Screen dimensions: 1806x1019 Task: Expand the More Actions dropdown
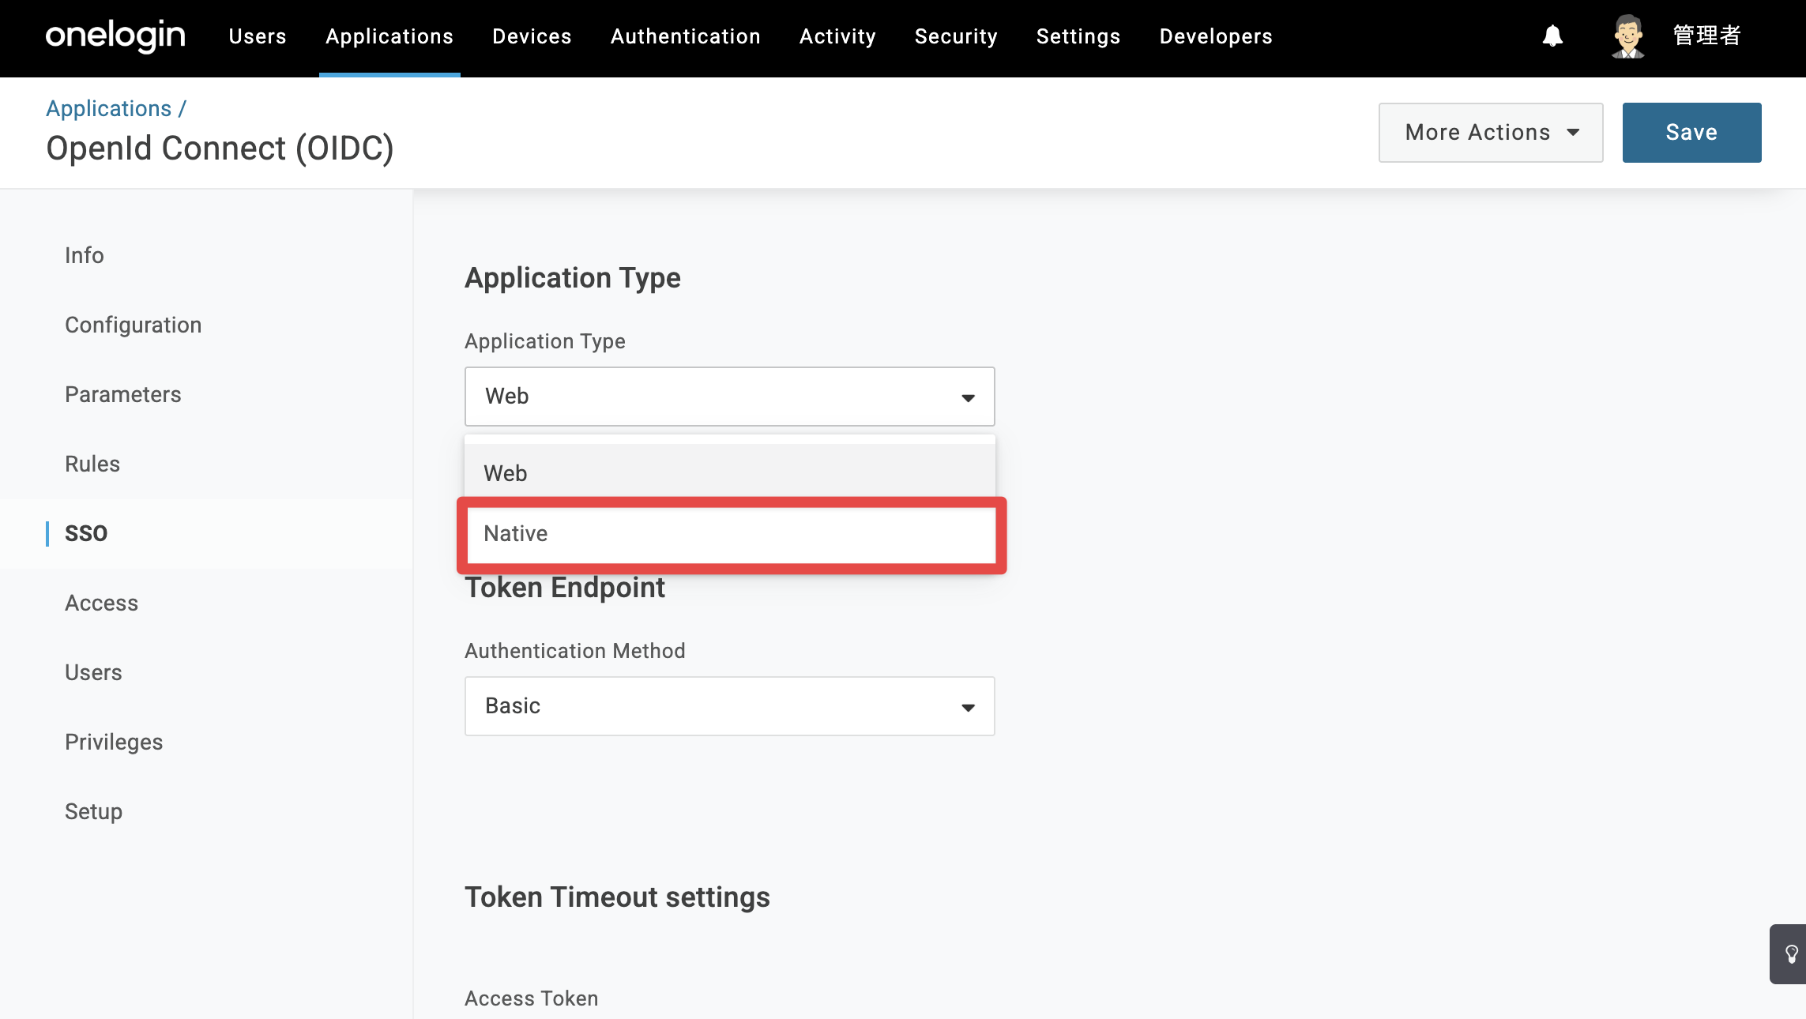click(1491, 133)
